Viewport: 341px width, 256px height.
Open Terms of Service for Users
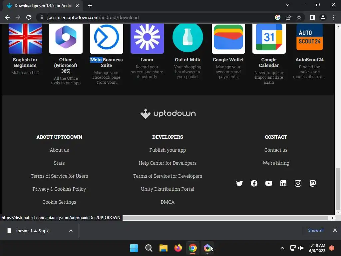[x=59, y=176]
